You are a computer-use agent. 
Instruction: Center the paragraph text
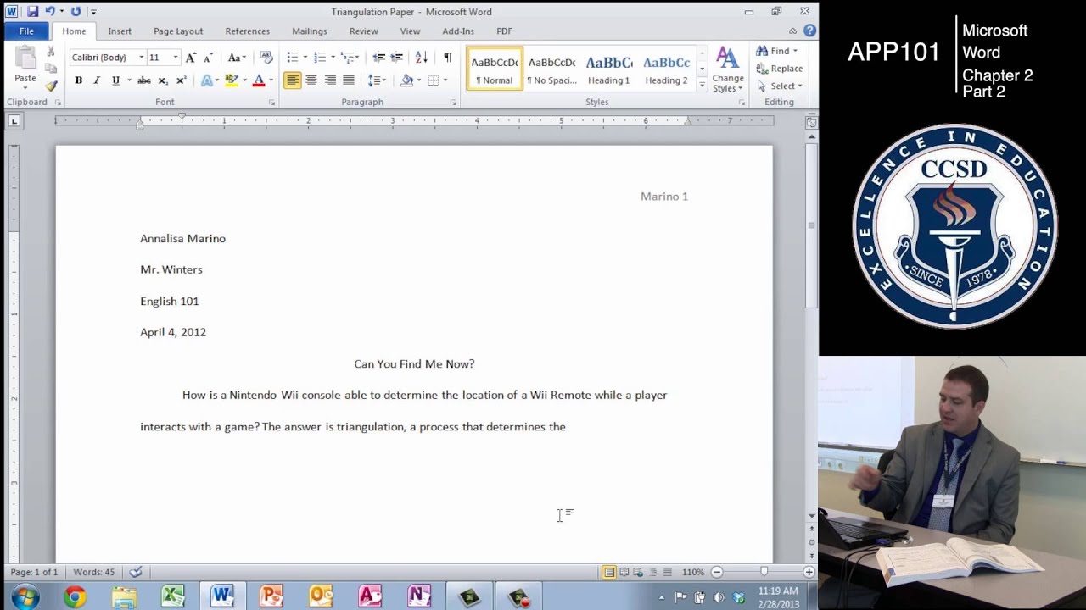311,80
